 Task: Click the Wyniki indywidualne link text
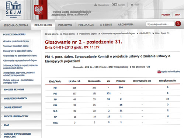coord(170,72)
